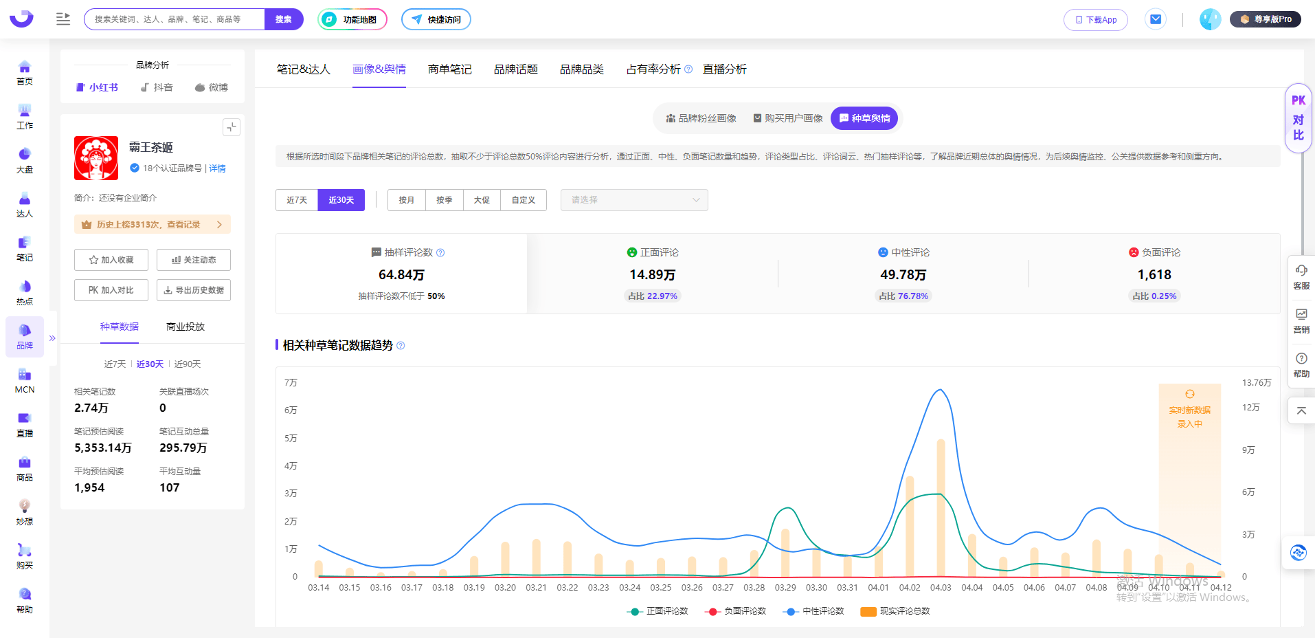
Task: Toggle 负面评论数 legend series
Action: (736, 611)
